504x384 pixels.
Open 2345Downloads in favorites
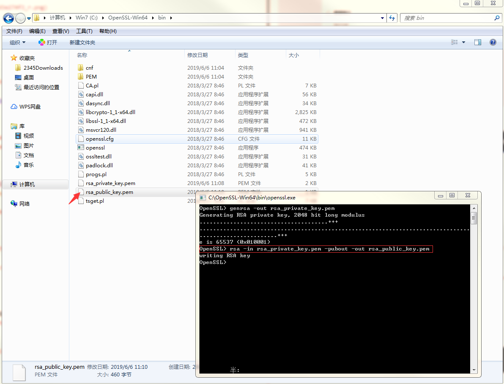coord(43,68)
